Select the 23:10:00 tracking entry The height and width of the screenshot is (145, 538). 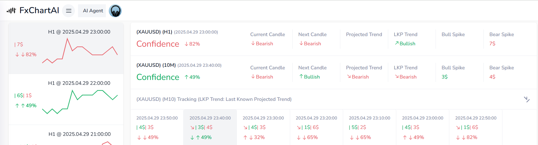point(369,127)
